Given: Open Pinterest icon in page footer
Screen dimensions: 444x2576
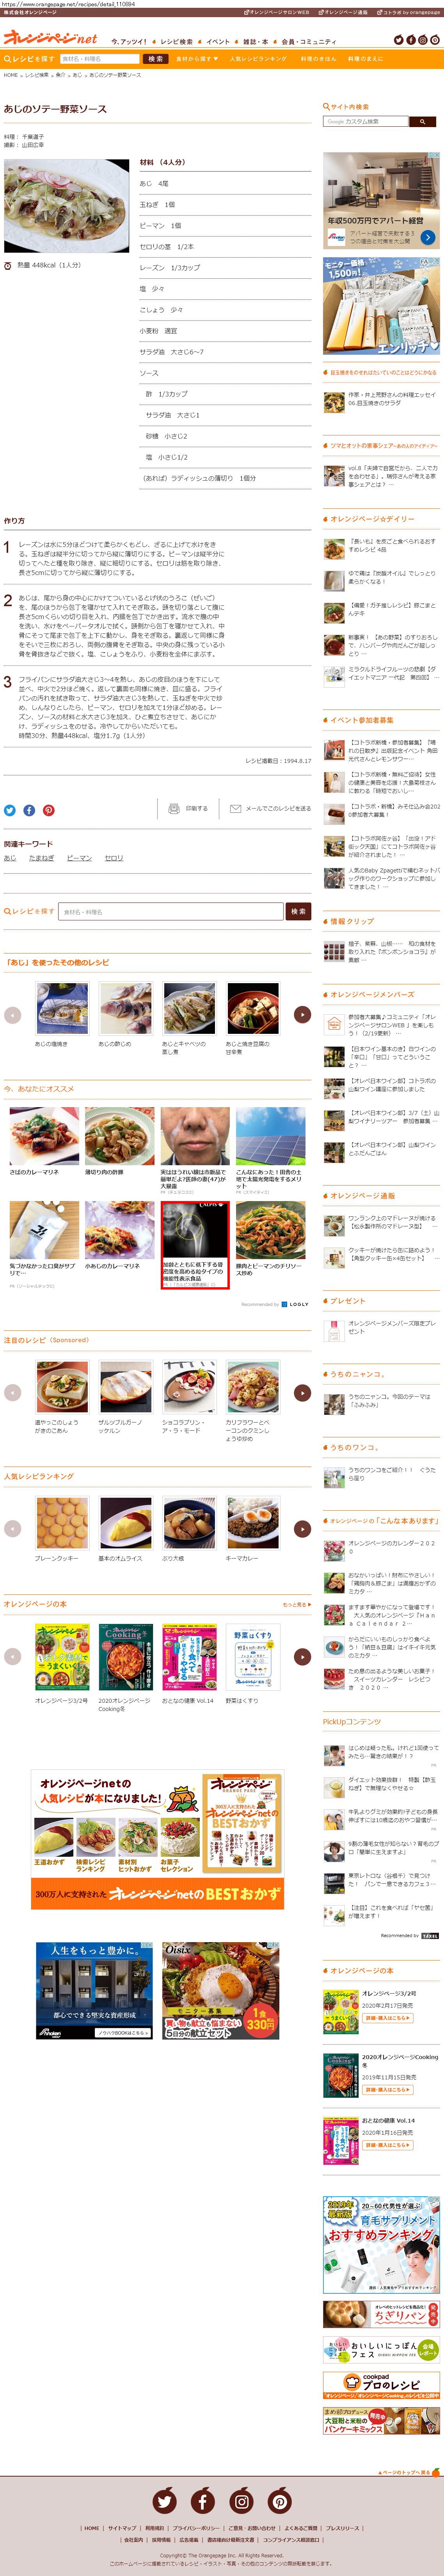Looking at the screenshot, I should point(280,2502).
